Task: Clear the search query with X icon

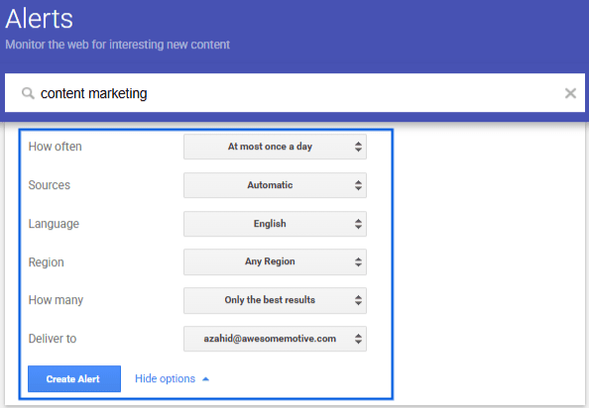Action: pyautogui.click(x=570, y=93)
